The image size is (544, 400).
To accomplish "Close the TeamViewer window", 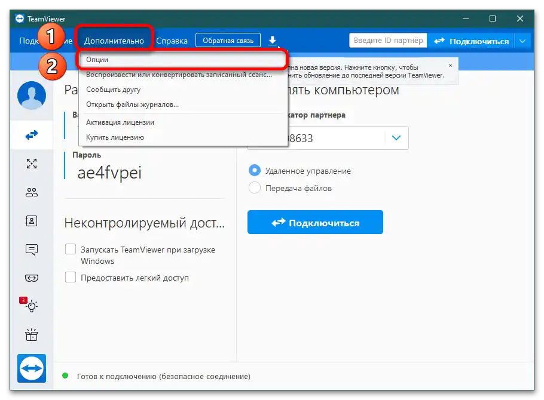I will click(x=519, y=19).
